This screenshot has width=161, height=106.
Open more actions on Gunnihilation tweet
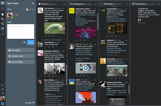coord(119,36)
